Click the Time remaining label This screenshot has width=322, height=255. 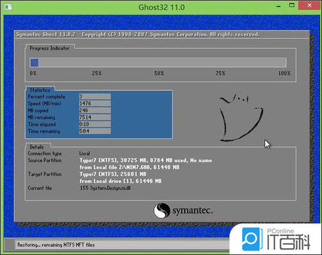[44, 131]
